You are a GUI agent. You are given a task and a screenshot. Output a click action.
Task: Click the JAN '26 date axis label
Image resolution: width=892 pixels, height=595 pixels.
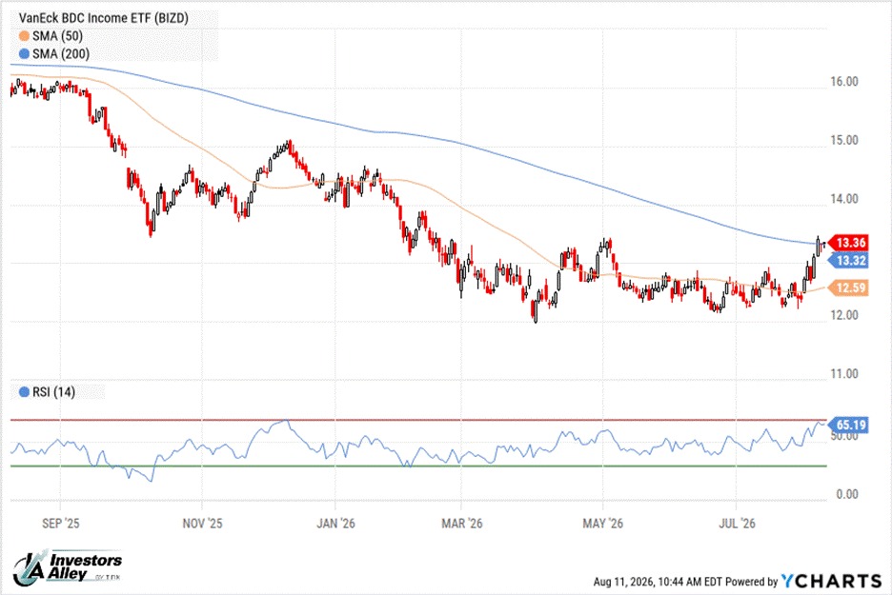[335, 524]
